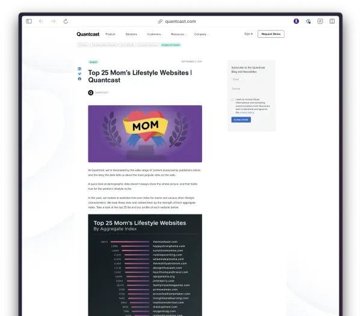Select the Insights & Trends tag

click(x=171, y=45)
